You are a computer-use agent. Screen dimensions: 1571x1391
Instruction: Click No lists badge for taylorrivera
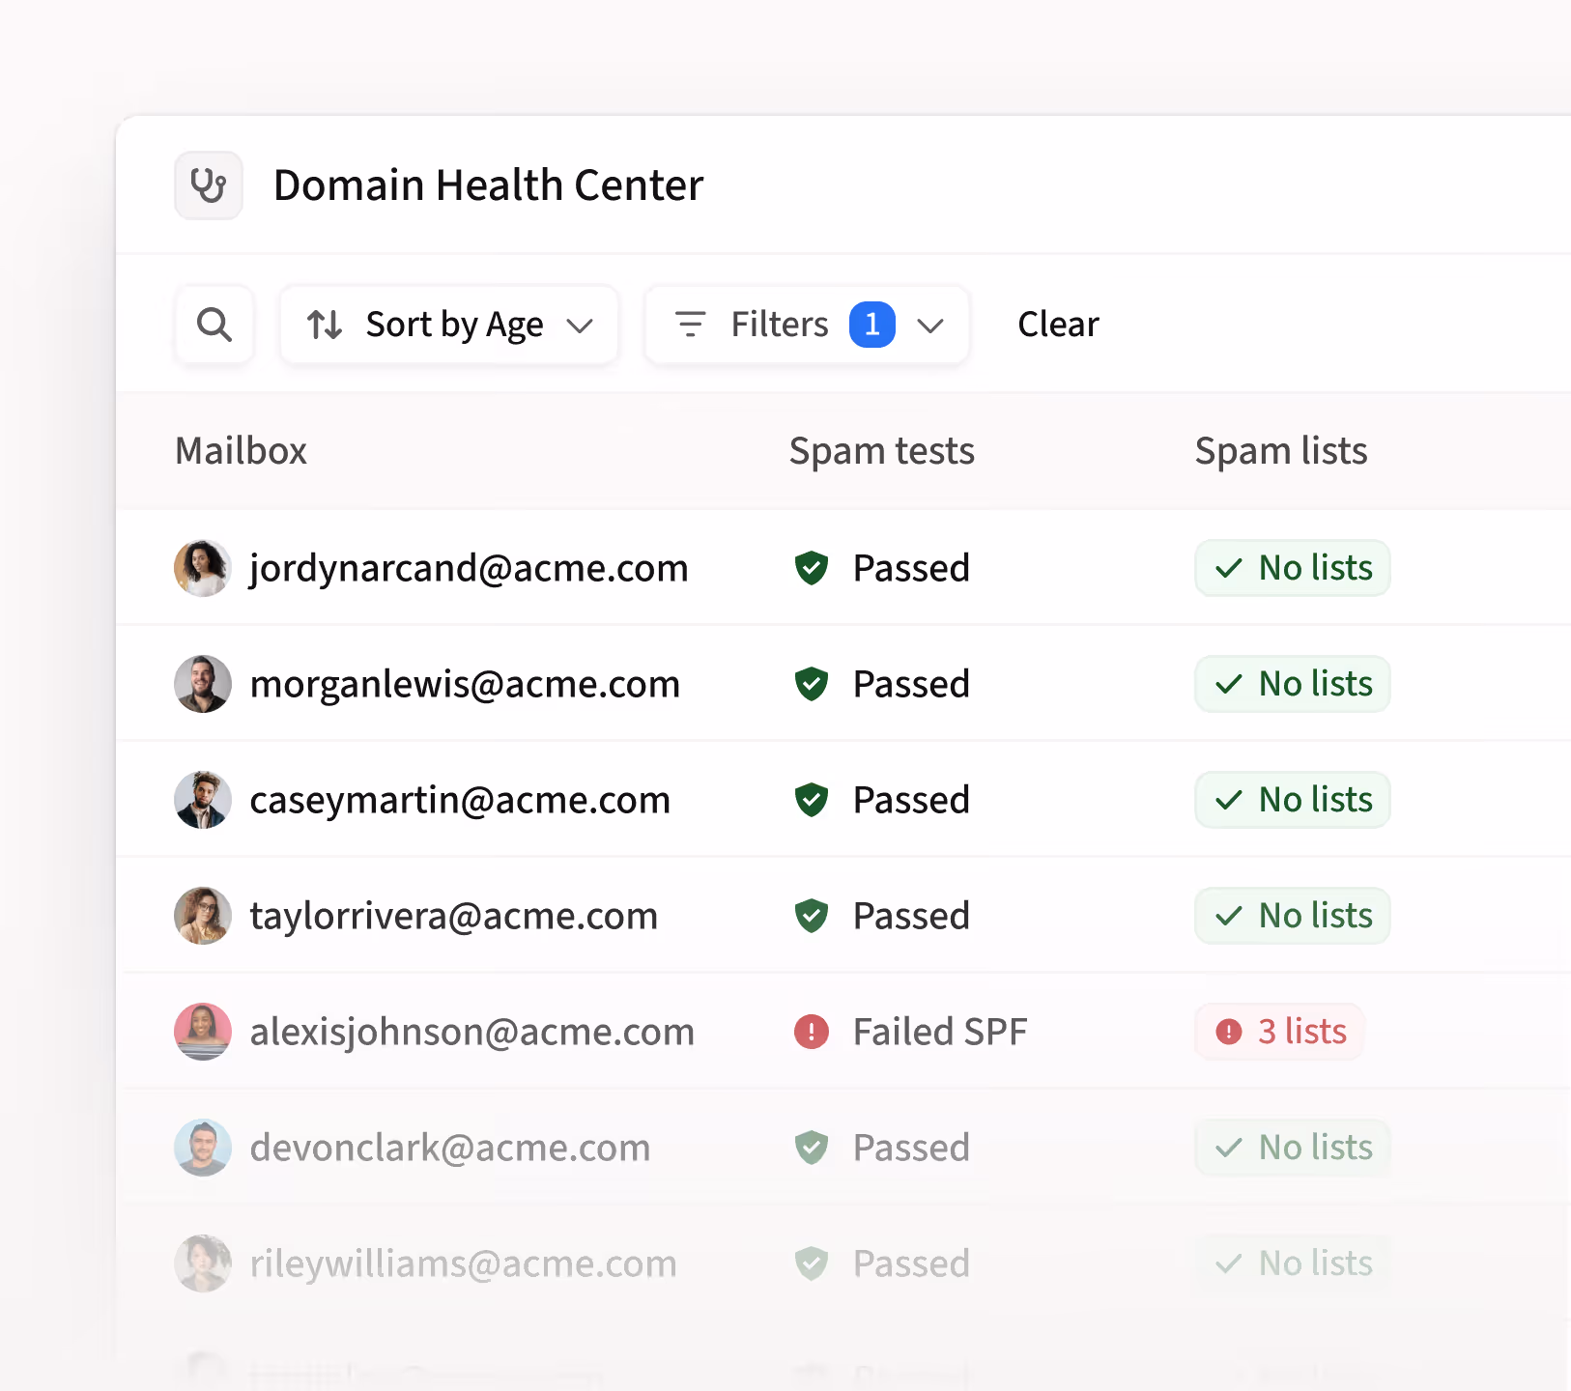tap(1293, 916)
